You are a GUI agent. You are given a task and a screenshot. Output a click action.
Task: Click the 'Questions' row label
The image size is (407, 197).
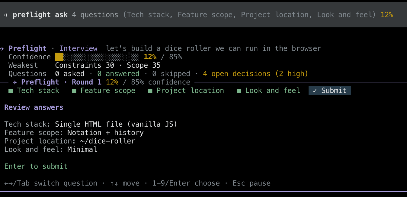[27, 74]
